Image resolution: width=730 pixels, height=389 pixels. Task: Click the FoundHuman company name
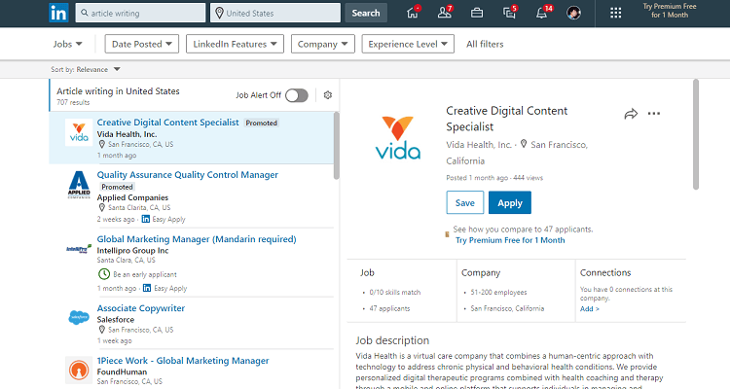(x=122, y=371)
